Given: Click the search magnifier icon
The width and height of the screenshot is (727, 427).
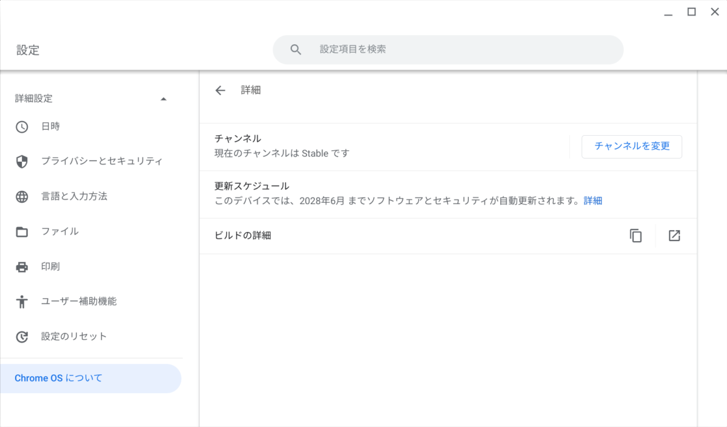Looking at the screenshot, I should click(296, 50).
